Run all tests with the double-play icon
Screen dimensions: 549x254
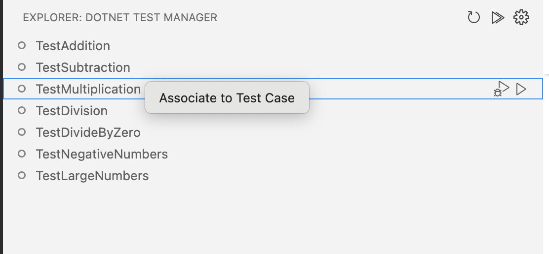(x=498, y=18)
